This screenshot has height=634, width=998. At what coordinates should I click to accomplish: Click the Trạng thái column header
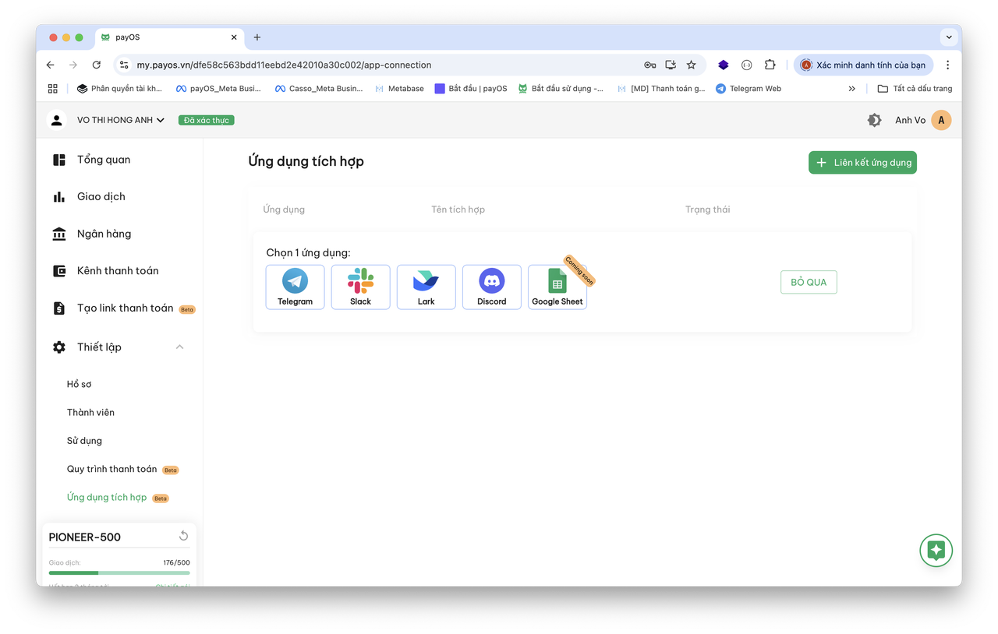coord(707,210)
